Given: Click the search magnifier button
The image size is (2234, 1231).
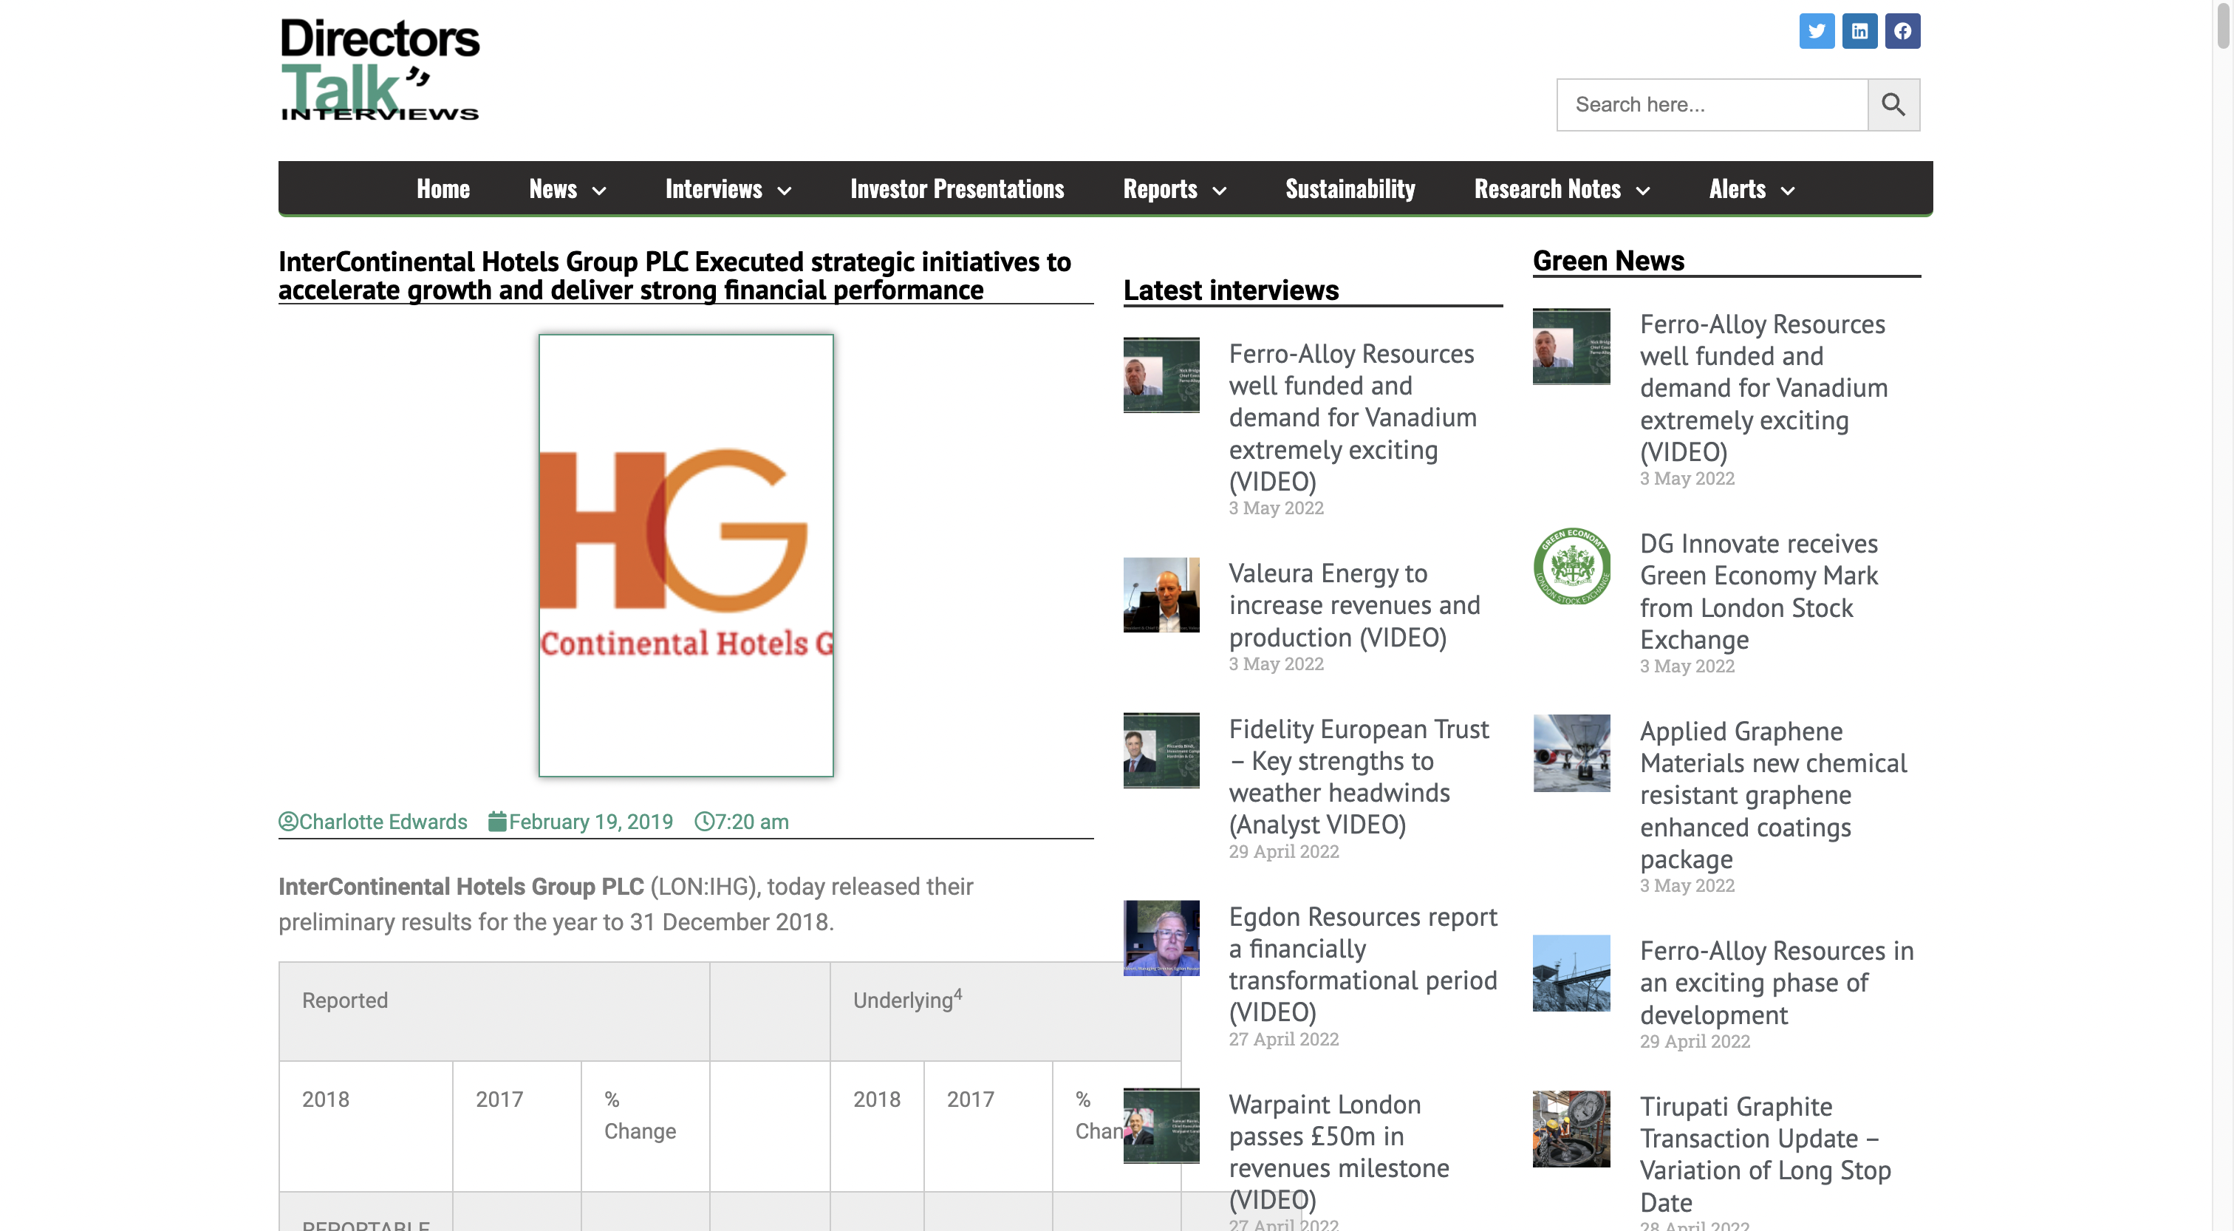Looking at the screenshot, I should pyautogui.click(x=1893, y=105).
